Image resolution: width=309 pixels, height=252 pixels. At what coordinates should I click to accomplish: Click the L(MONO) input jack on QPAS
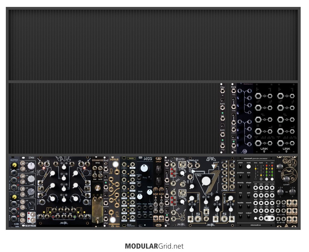click(x=190, y=165)
